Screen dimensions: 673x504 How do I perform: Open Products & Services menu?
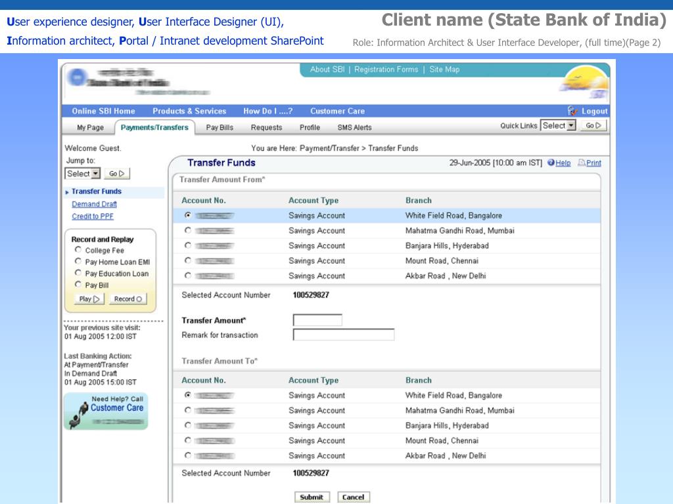(x=189, y=111)
